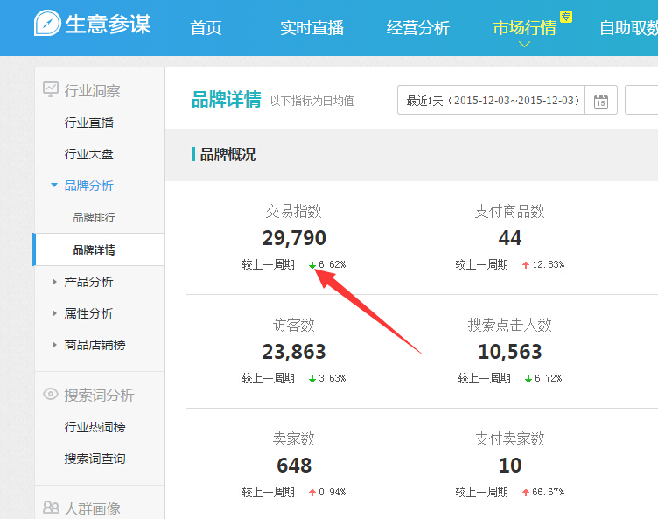This screenshot has width=658, height=519.
Task: Click the red up arrow beside 12.83%
Action: [x=525, y=265]
